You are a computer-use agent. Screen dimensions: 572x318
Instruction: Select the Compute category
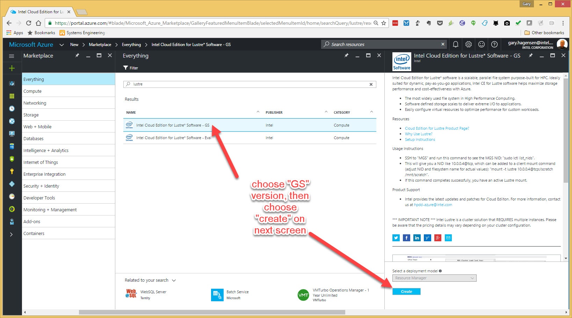click(68, 91)
